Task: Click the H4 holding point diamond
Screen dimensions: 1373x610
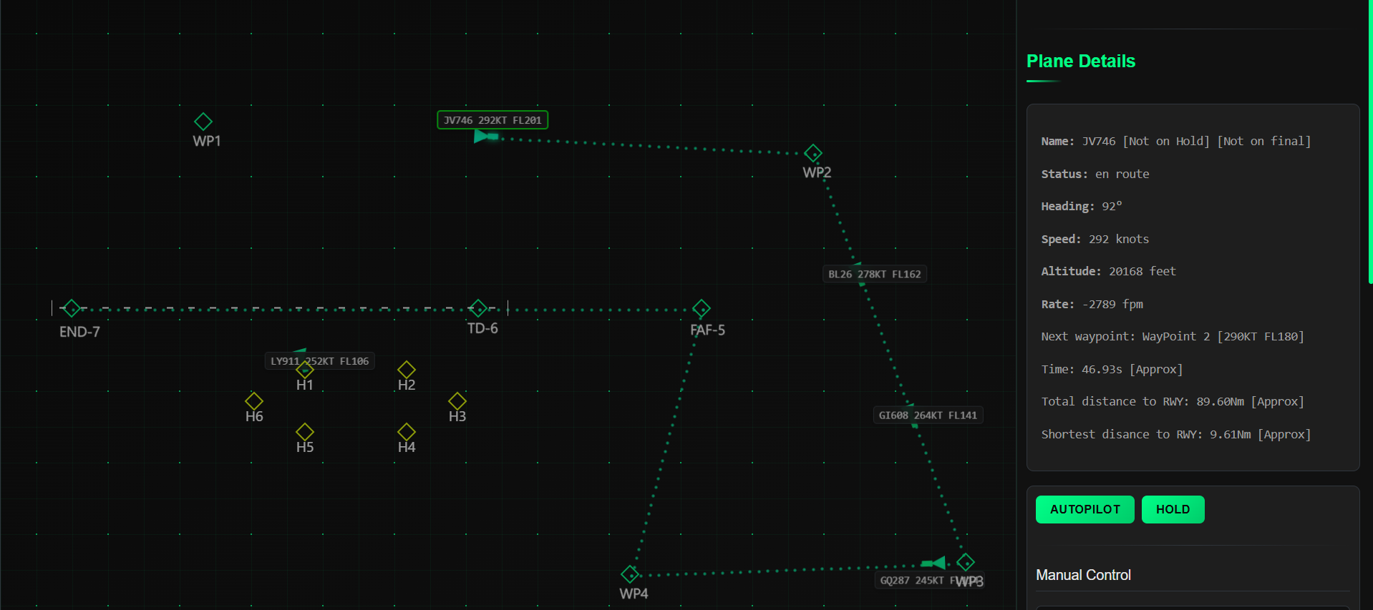Action: pyautogui.click(x=407, y=432)
